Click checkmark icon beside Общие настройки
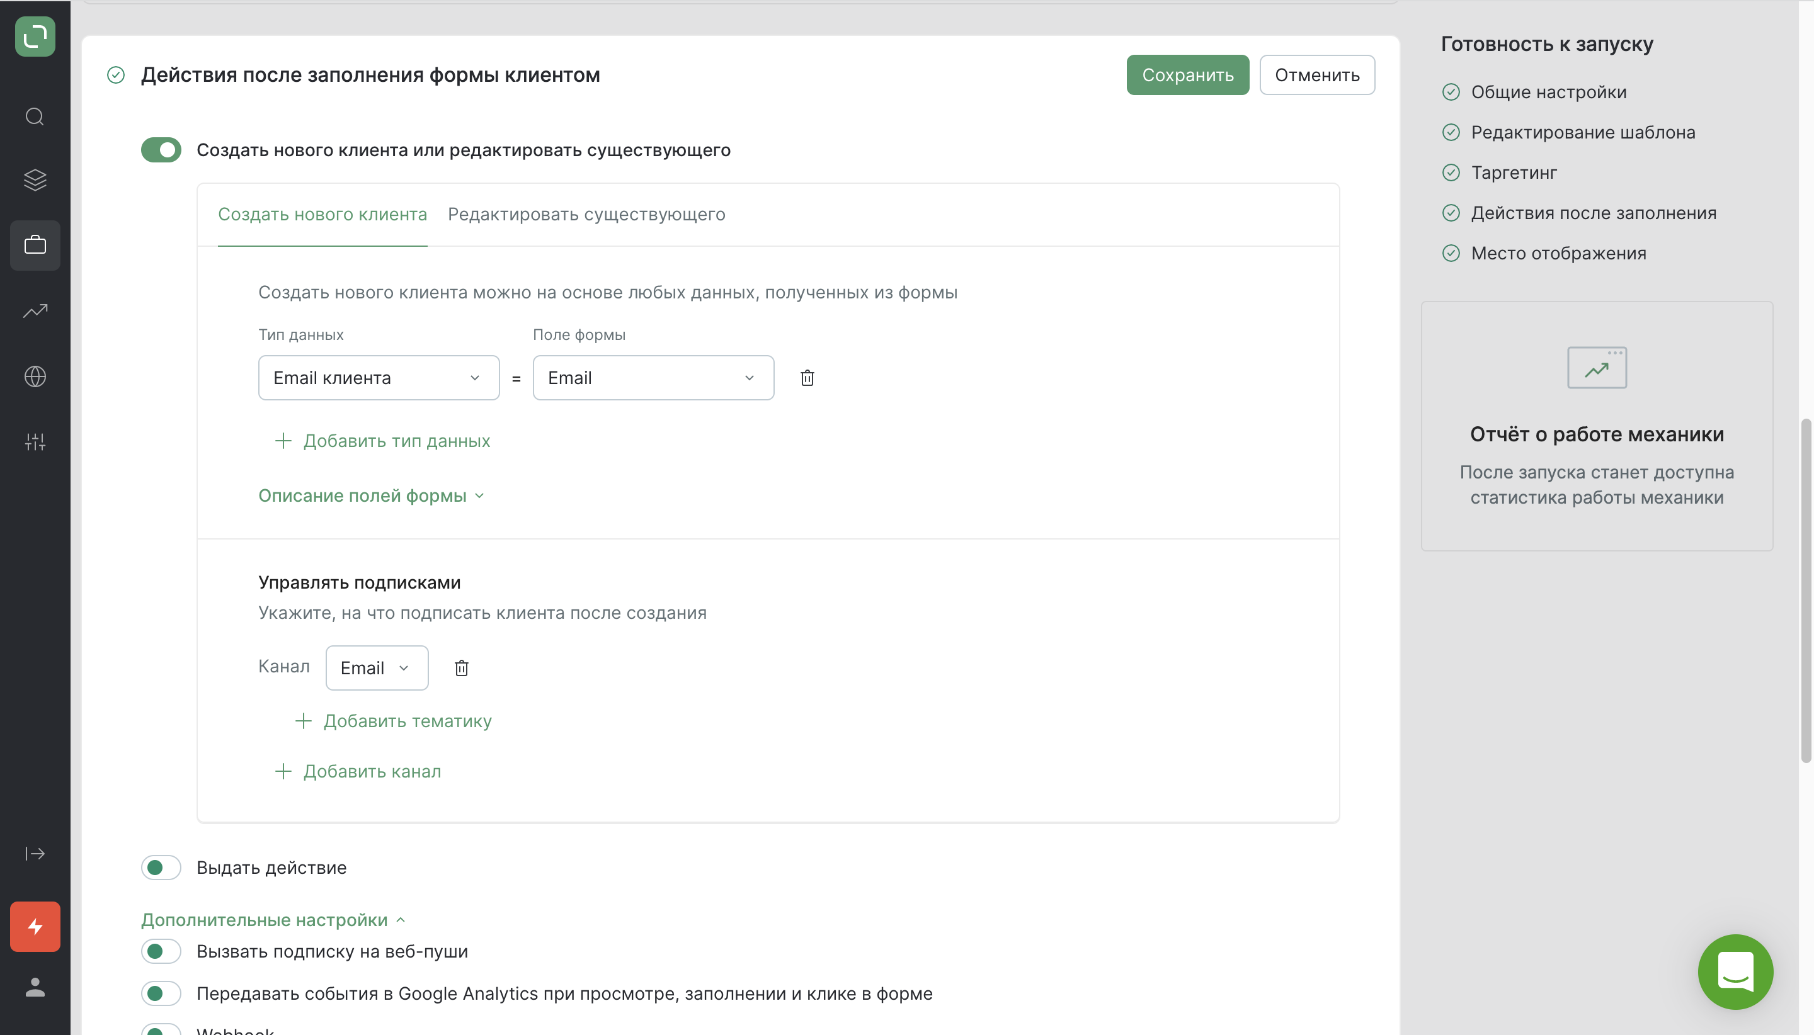The height and width of the screenshot is (1035, 1814). coord(1451,92)
